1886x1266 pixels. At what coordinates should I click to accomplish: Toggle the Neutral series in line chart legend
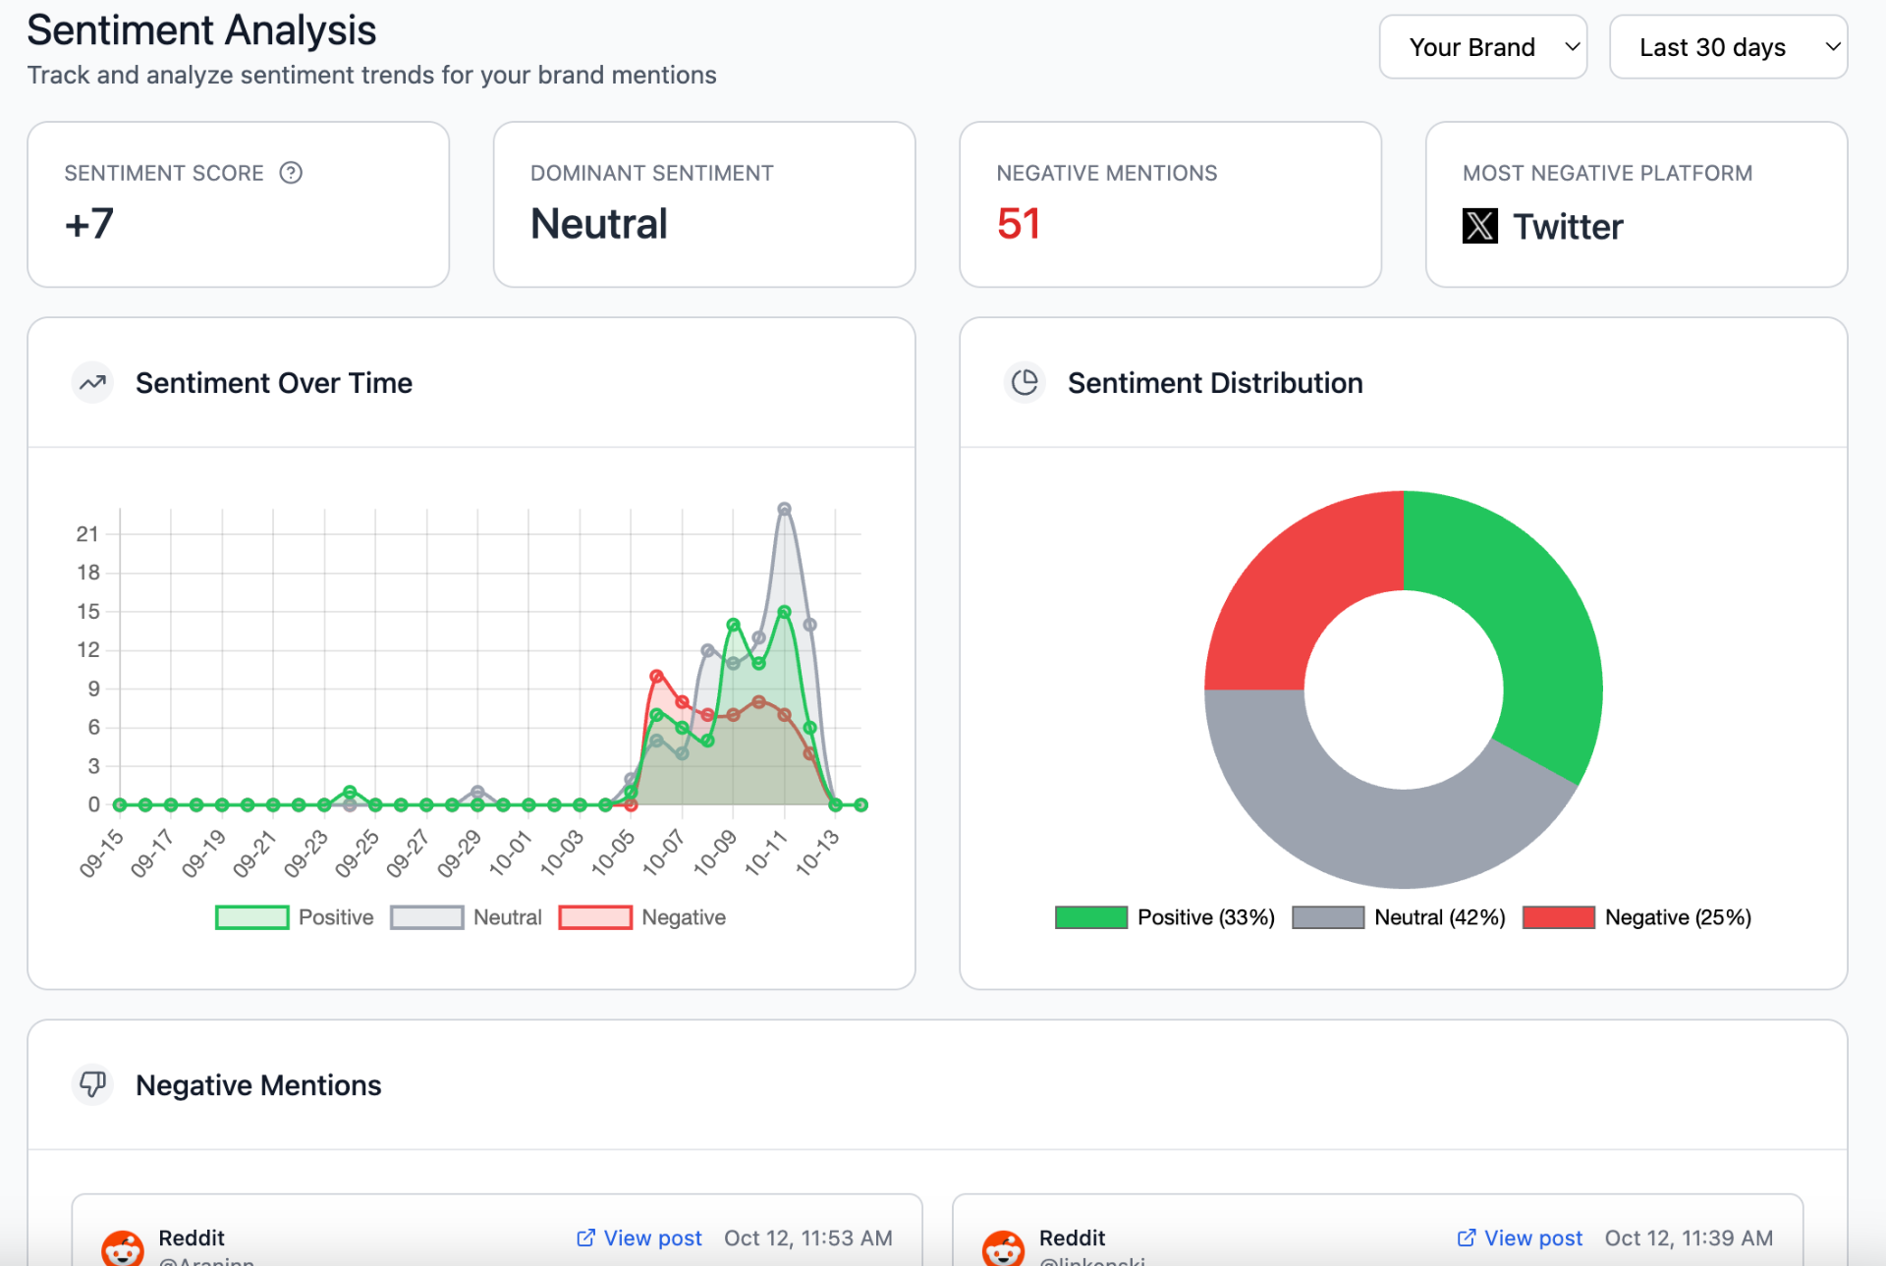coord(468,917)
